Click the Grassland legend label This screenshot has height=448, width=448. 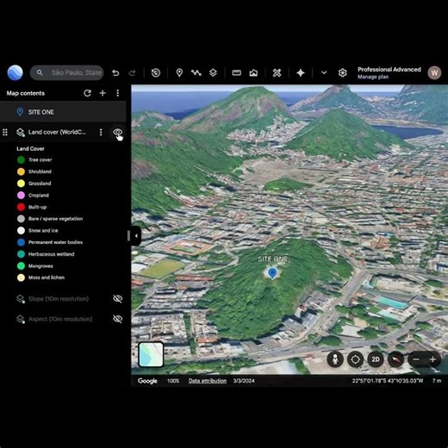click(x=40, y=184)
